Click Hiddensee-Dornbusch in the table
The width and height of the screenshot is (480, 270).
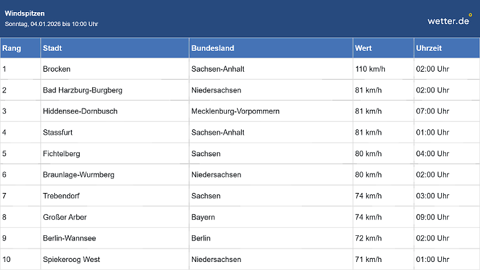(x=80, y=111)
